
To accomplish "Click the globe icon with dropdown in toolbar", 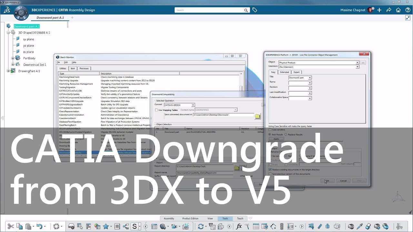I will 163,226.
